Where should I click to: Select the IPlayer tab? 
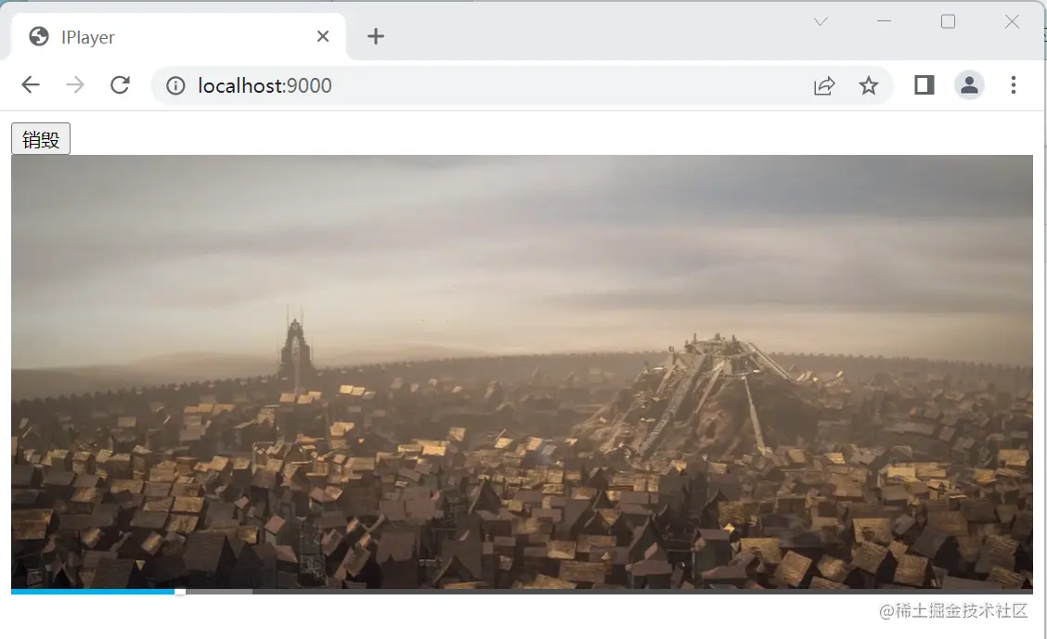(x=178, y=37)
